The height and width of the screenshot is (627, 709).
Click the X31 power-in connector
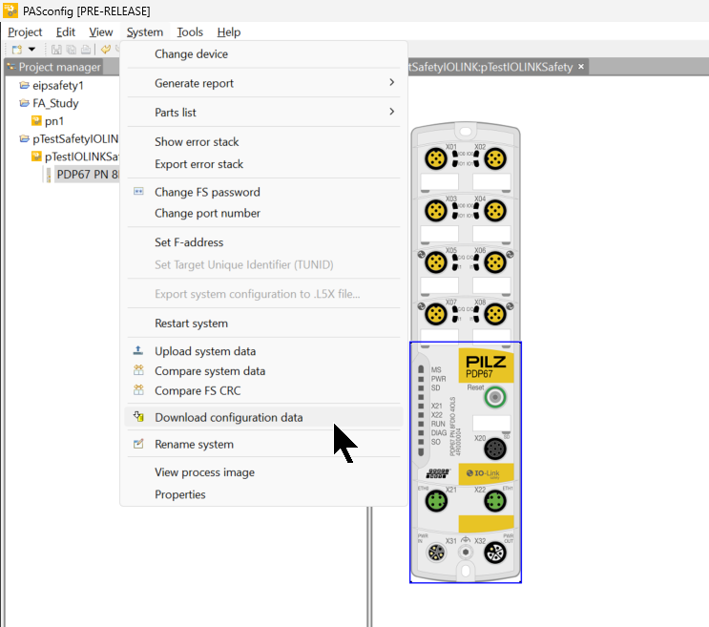436,553
